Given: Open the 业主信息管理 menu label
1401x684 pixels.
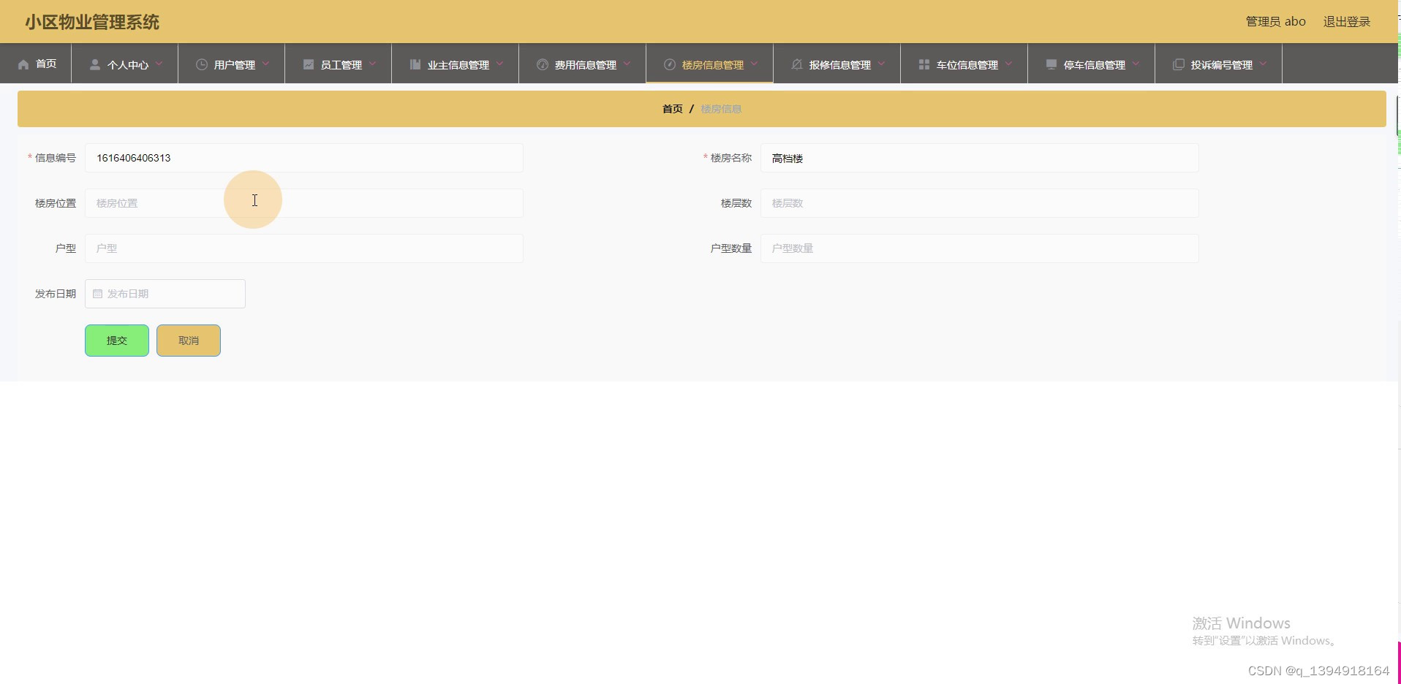Looking at the screenshot, I should coord(458,65).
